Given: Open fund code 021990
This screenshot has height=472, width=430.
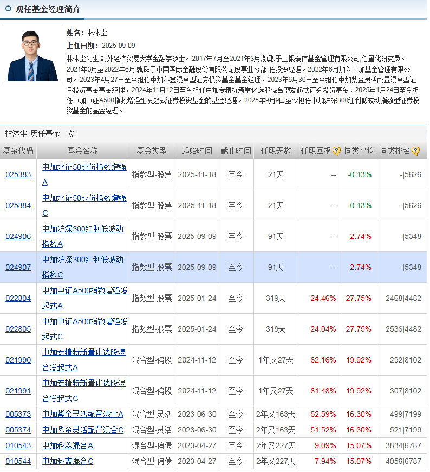Looking at the screenshot, I should 18,360.
